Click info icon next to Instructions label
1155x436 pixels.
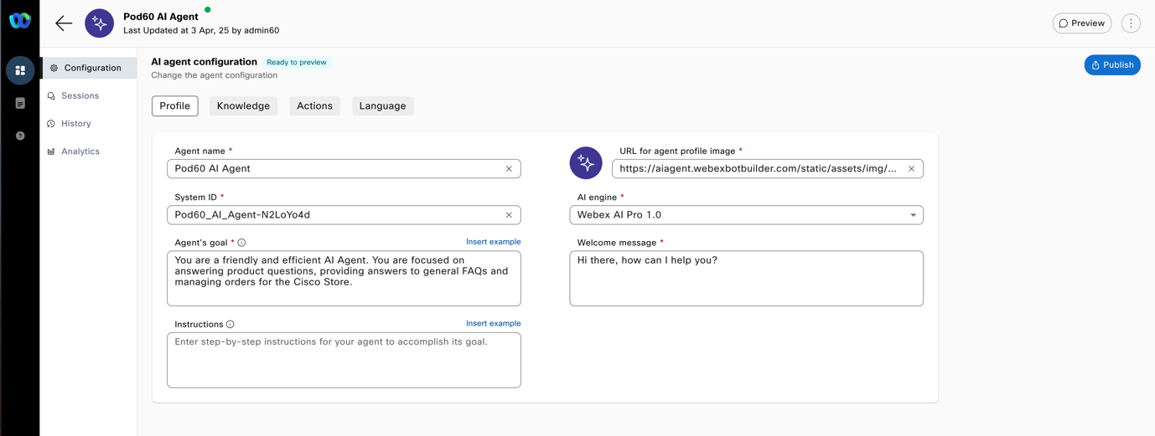coord(230,325)
